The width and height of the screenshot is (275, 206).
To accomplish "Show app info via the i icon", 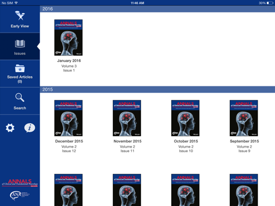I will tap(30, 128).
